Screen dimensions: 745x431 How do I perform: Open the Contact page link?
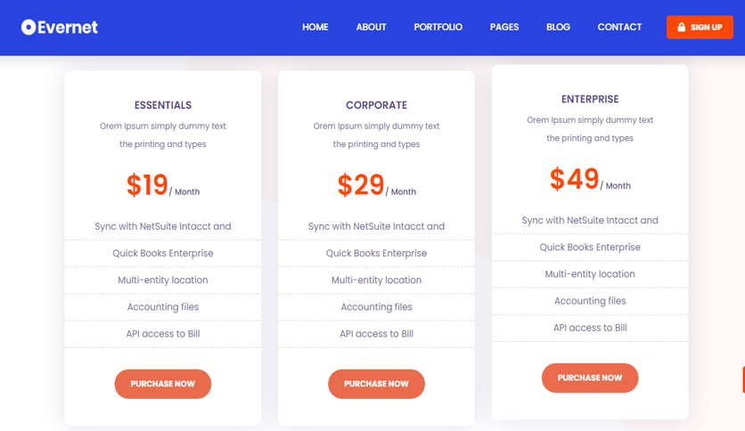tap(619, 27)
